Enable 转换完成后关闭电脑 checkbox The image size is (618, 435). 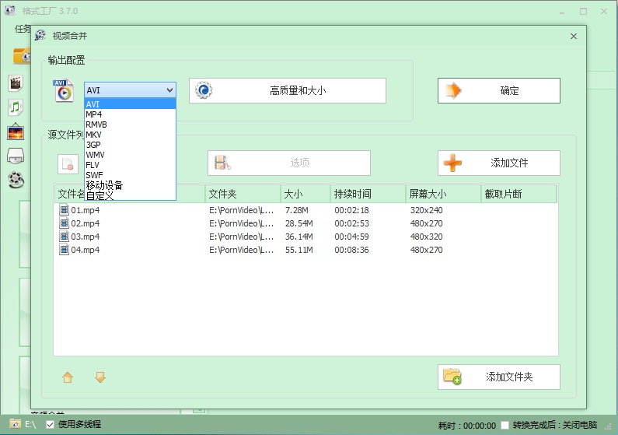click(505, 426)
